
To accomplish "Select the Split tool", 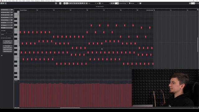I will point(75,3).
